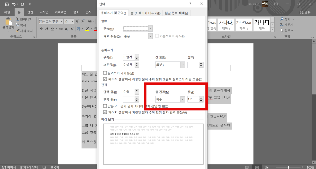Switch to web layout view in status bar
The height and width of the screenshot is (169, 316).
point(267,167)
